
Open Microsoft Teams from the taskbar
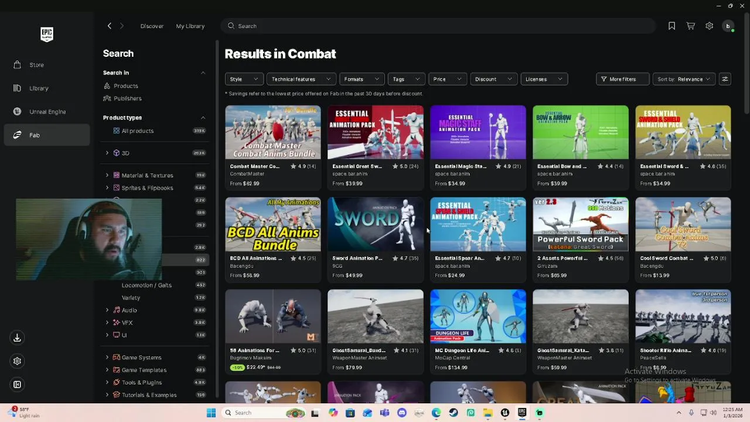coord(384,413)
